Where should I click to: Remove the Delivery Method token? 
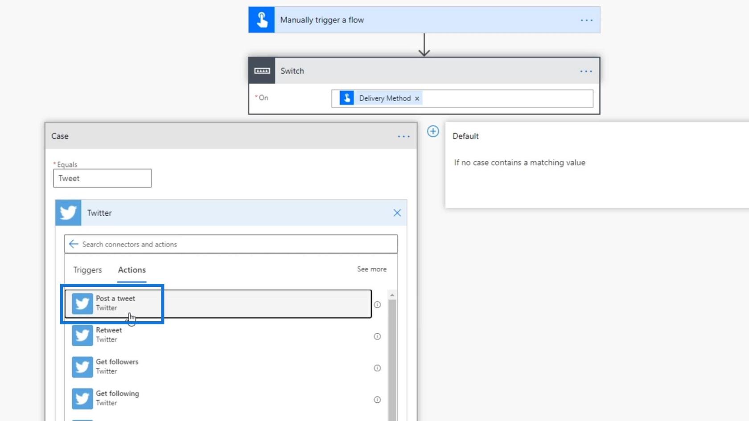417,98
